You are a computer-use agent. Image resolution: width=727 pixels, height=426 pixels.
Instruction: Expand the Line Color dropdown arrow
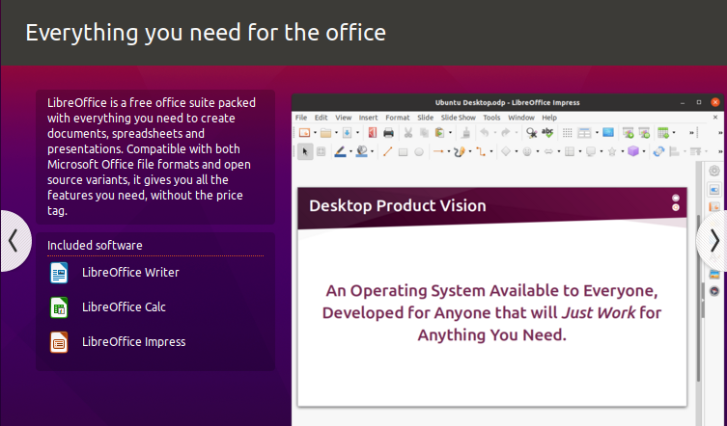tap(352, 152)
